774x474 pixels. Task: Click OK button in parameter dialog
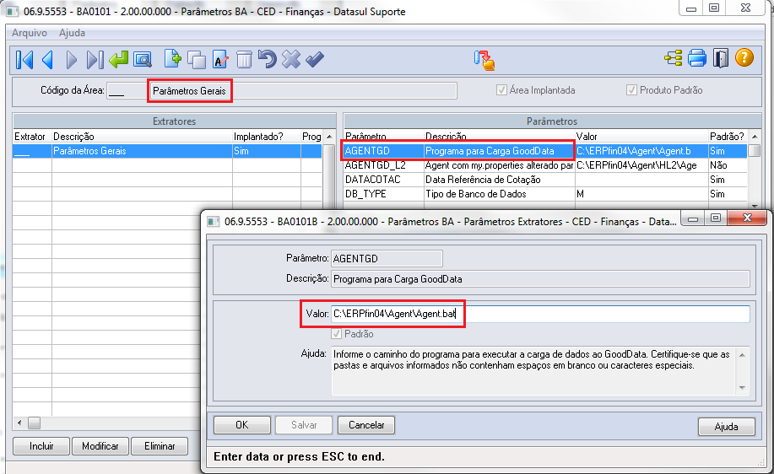click(242, 425)
